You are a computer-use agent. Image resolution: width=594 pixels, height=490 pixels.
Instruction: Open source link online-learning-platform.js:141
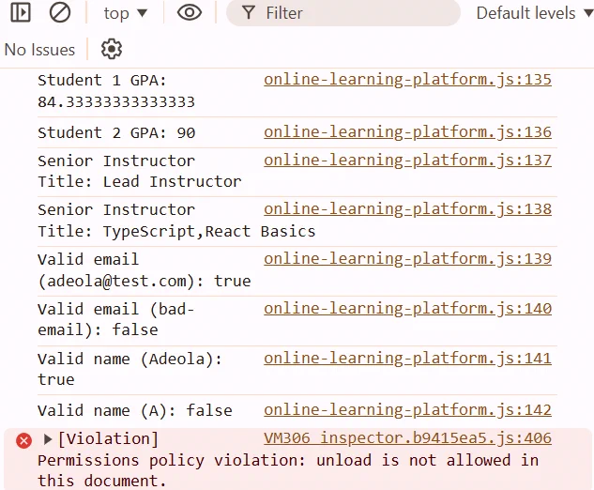point(407,359)
